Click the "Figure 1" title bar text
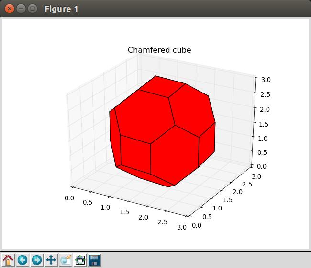The width and height of the screenshot is (311, 268). [x=61, y=9]
